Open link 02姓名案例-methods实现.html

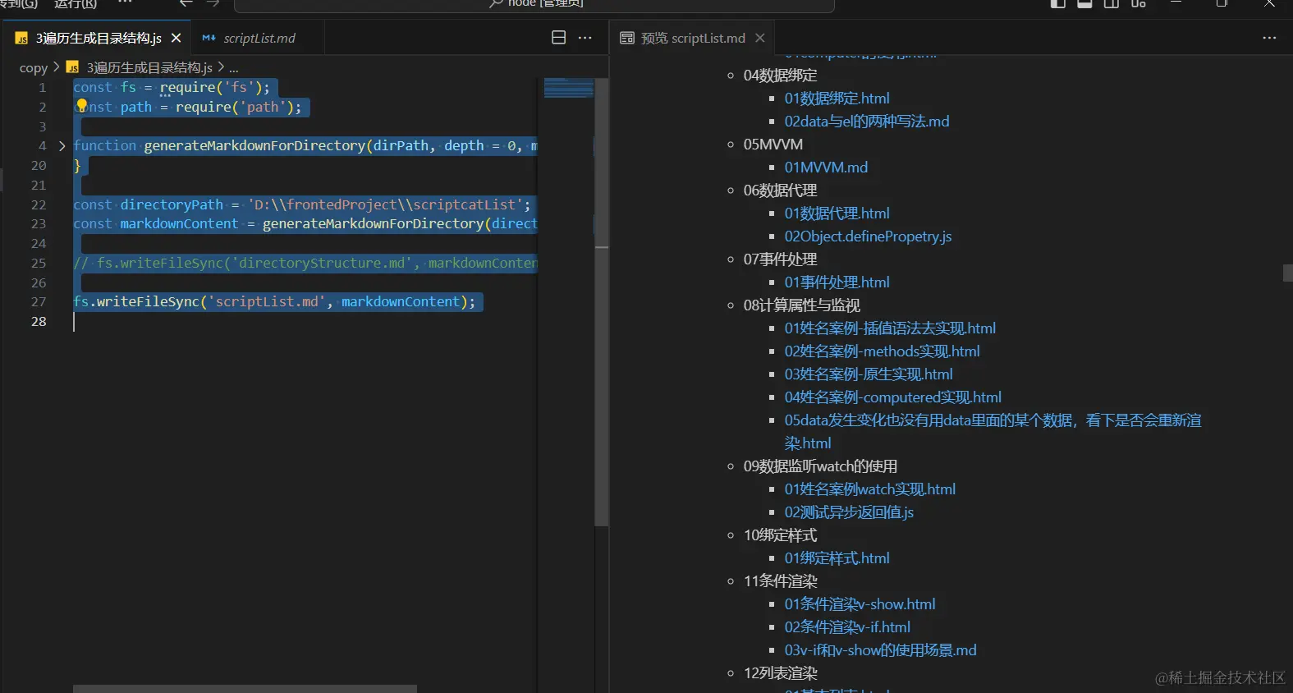pyautogui.click(x=882, y=351)
